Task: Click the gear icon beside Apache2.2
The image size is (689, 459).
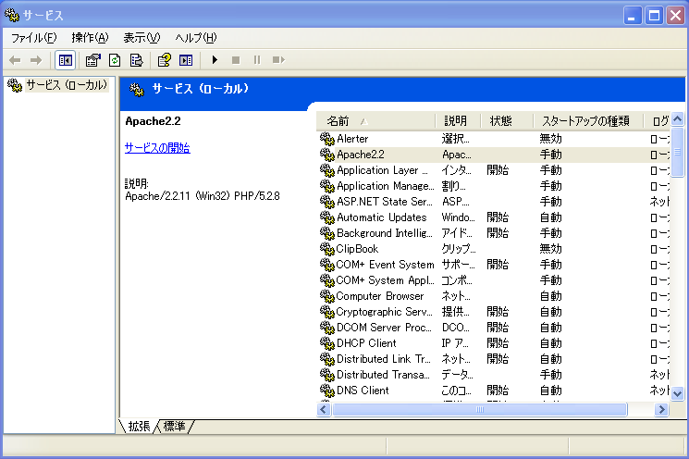Action: tap(326, 155)
